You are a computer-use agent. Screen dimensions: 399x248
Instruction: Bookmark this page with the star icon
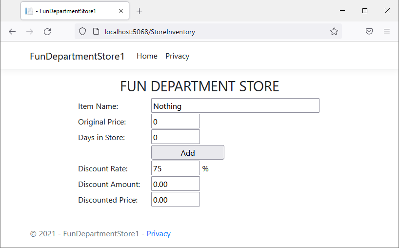[x=334, y=31]
